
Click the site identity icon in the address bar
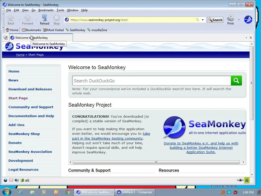pyautogui.click(x=67, y=20)
